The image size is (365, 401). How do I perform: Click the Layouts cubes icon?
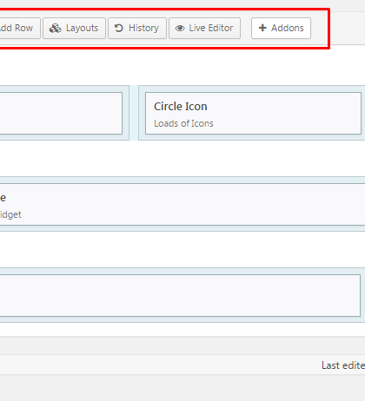tap(55, 28)
